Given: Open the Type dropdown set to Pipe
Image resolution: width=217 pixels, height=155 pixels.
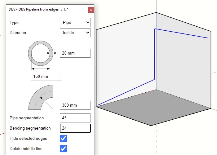Looking at the screenshot, I should pyautogui.click(x=75, y=22).
